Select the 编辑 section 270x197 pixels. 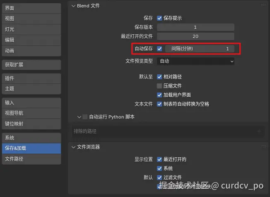pos(31,40)
